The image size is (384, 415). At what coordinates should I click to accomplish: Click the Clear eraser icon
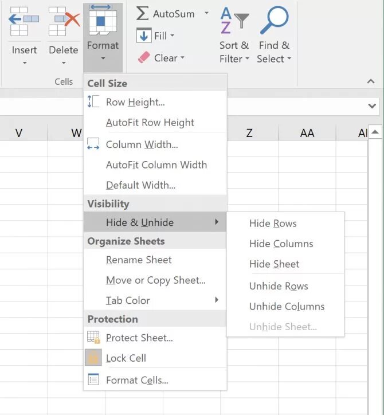(144, 57)
